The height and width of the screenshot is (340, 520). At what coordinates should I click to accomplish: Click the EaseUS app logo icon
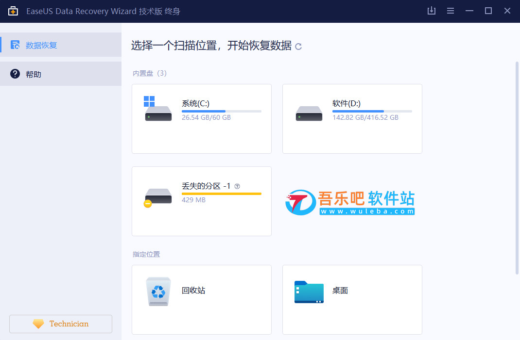[x=13, y=11]
